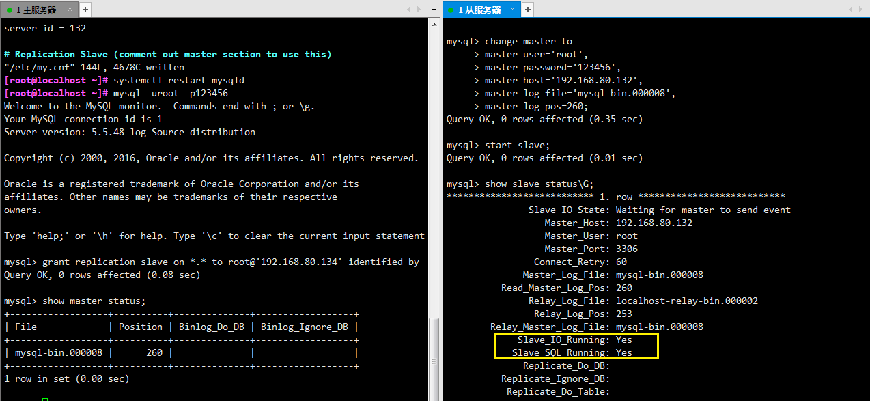Click 'mysql -uroot -p123456' command text

pyautogui.click(x=171, y=93)
